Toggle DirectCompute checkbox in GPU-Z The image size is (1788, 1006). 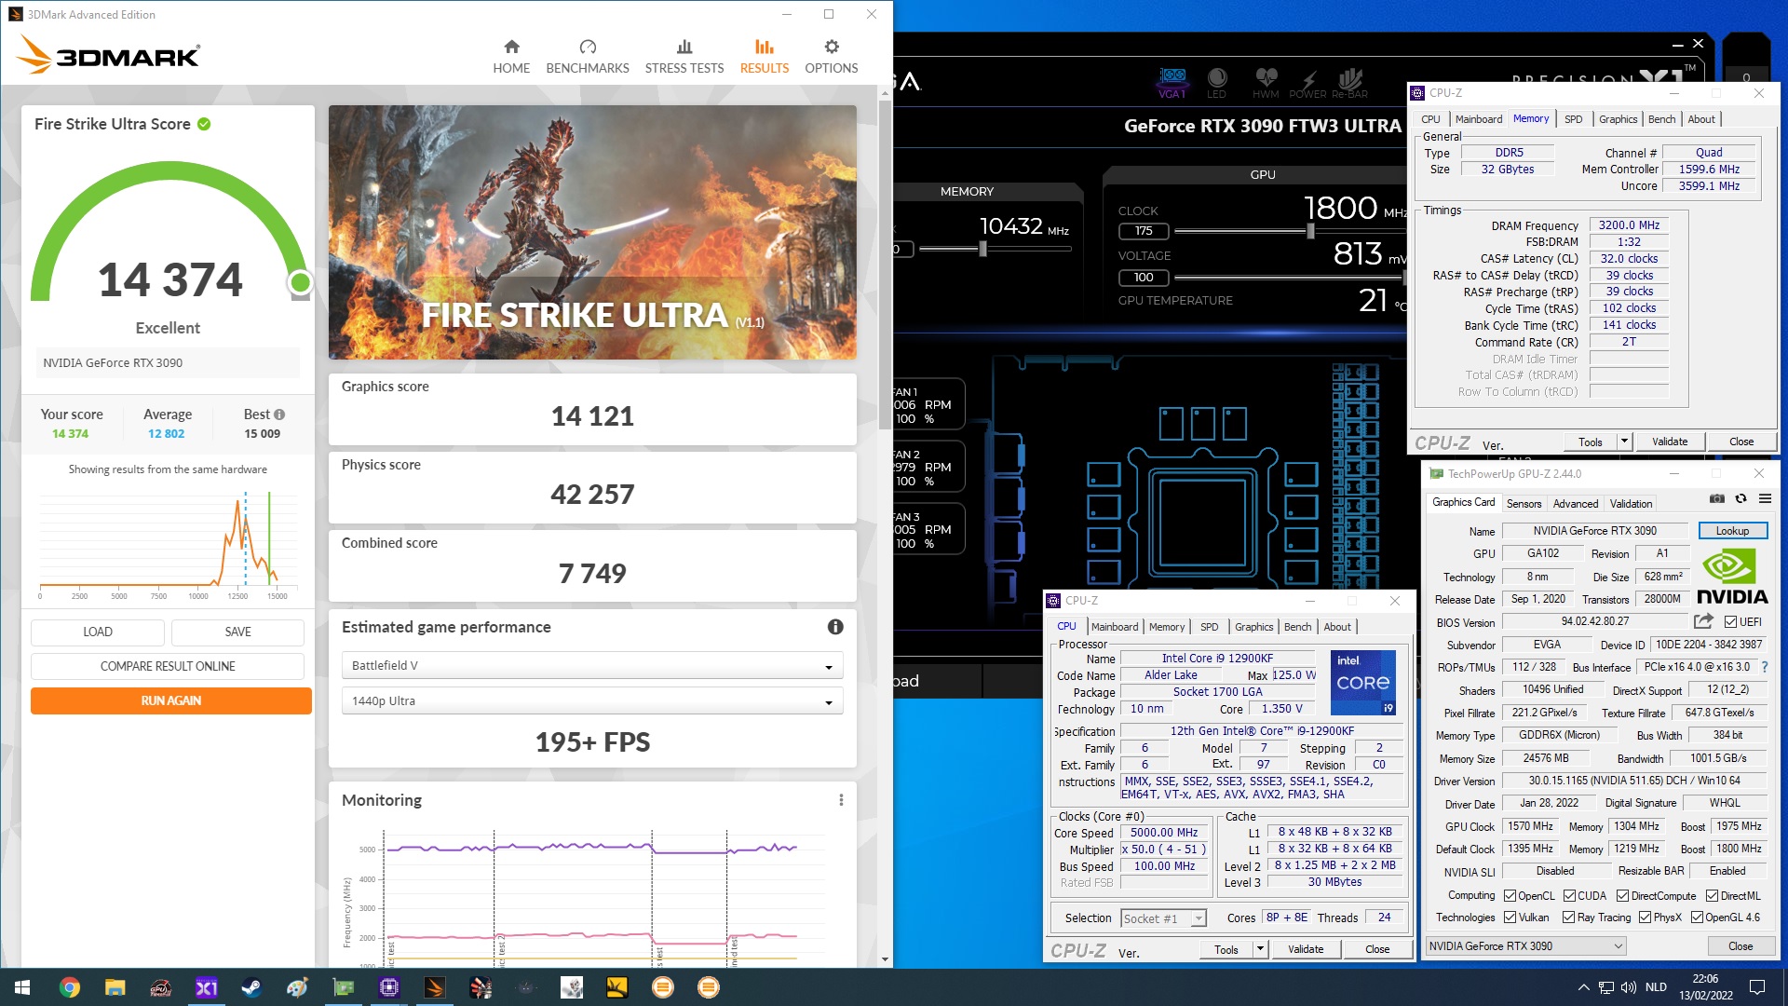(1622, 896)
